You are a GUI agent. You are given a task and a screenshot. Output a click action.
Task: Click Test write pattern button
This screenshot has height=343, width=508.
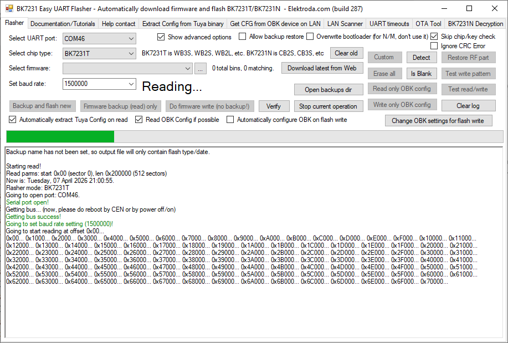click(468, 74)
